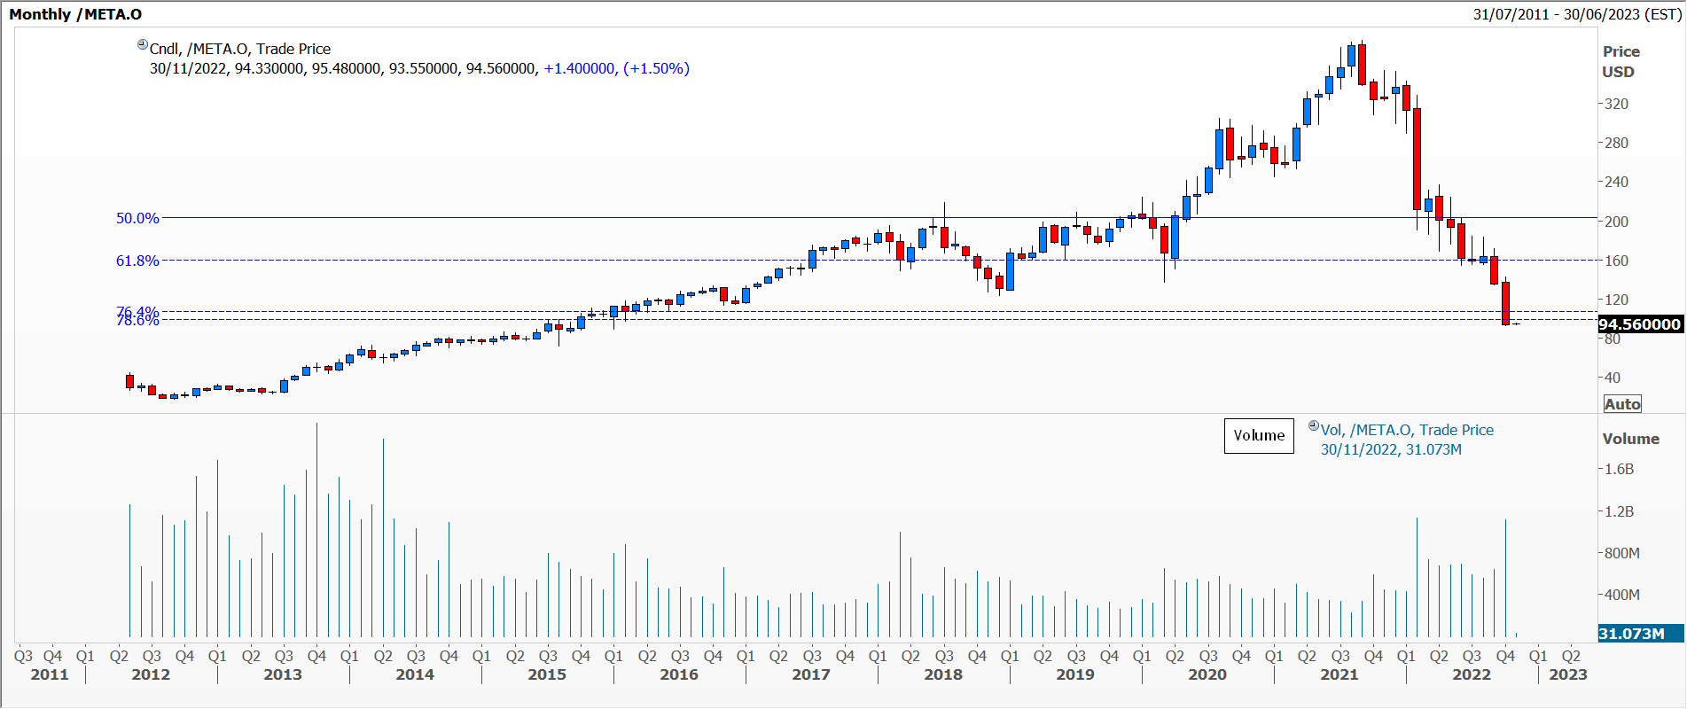Click the 2020 year label on time axis
The image size is (1687, 709).
click(1207, 674)
